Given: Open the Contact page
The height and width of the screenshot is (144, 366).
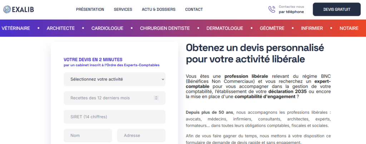Looking at the screenshot, I should click(x=194, y=9).
